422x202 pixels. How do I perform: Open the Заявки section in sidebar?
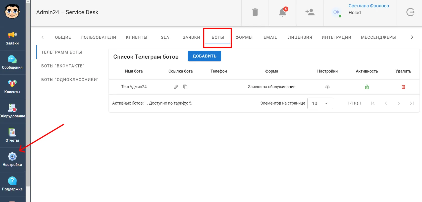(x=12, y=38)
